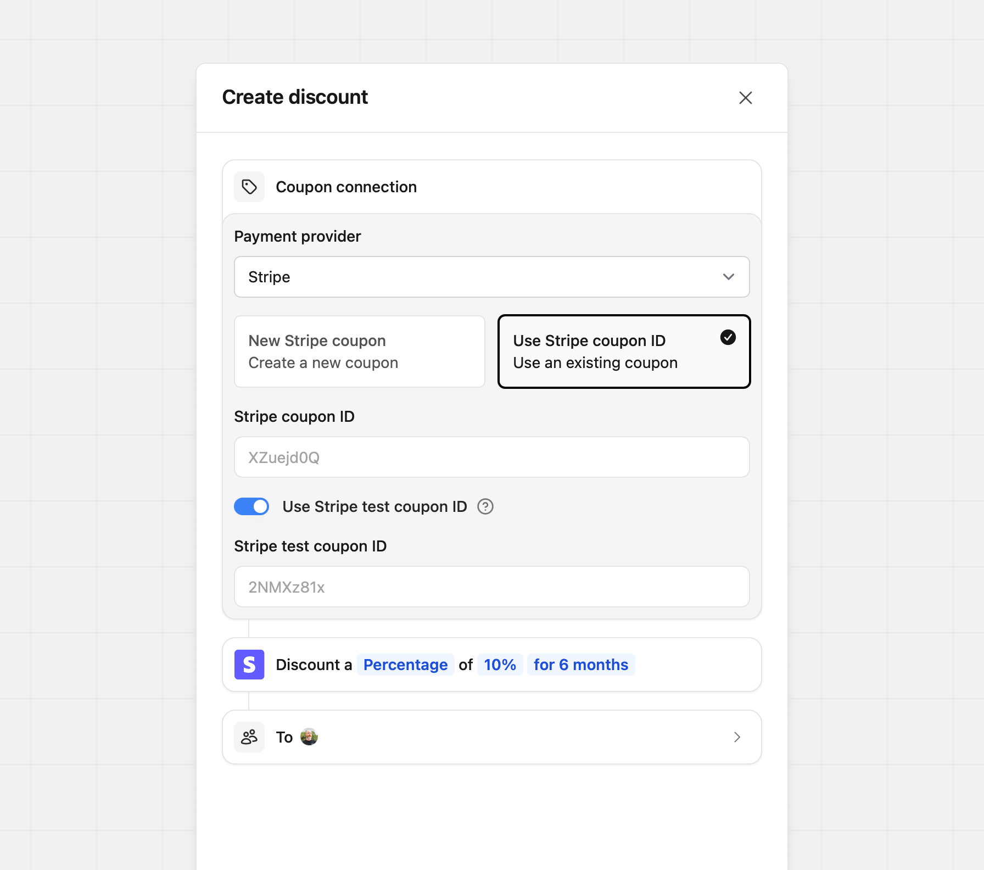Image resolution: width=984 pixels, height=870 pixels.
Task: Select the New Stripe coupon option
Action: tap(360, 352)
